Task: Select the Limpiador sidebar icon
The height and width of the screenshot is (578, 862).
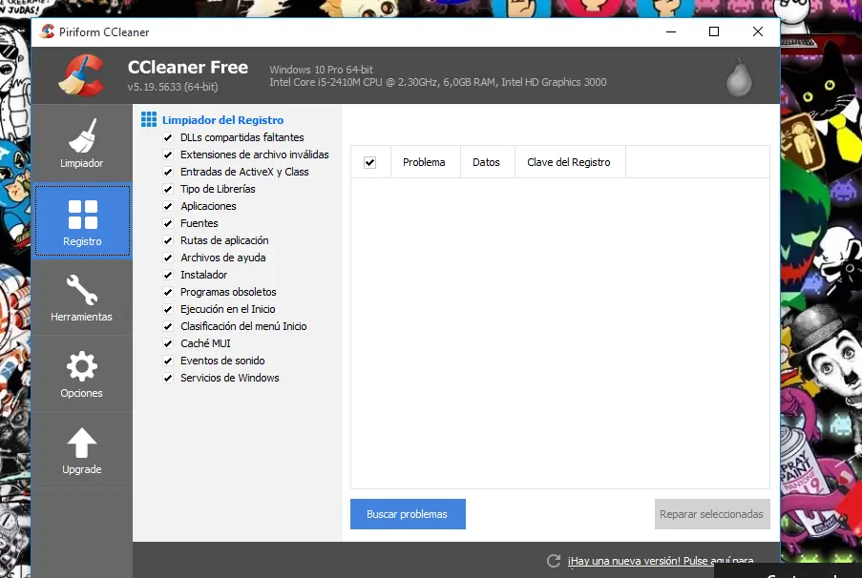Action: (x=81, y=134)
